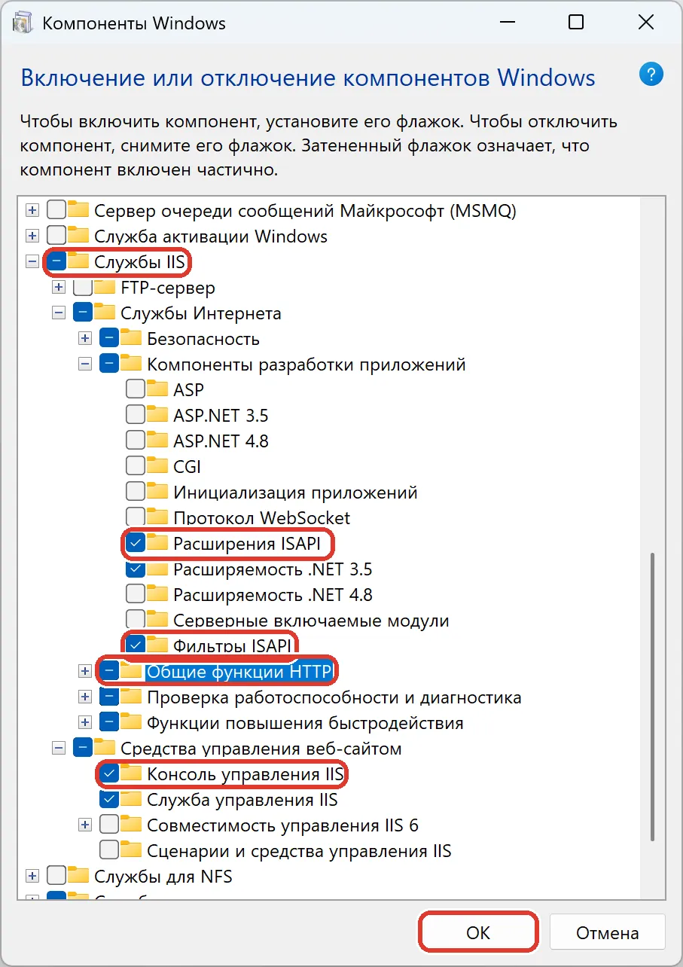Image resolution: width=683 pixels, height=967 pixels.
Task: Check the Служба активации Windows checkbox
Action: 56,236
